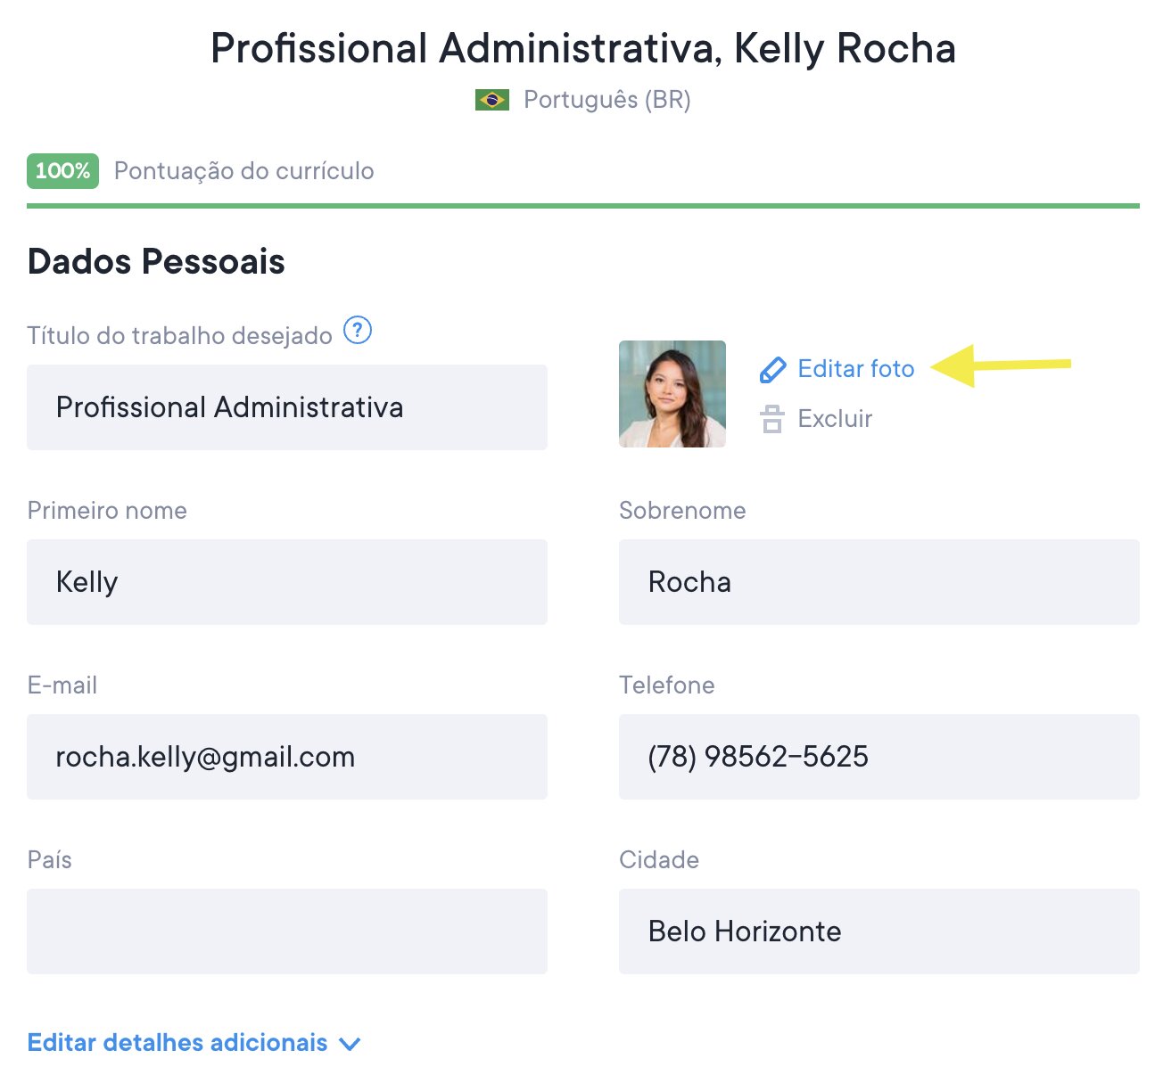This screenshot has height=1075, width=1163.
Task: Click the empty País field
Action: coord(287,931)
